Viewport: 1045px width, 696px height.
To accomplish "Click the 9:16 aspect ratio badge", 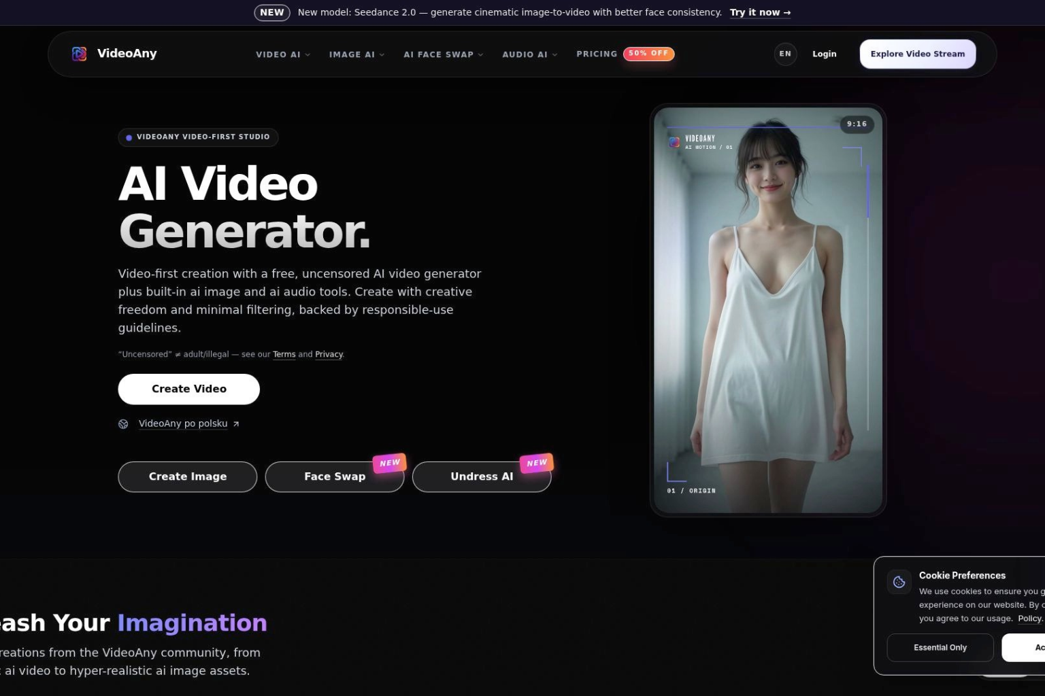I will pos(857,124).
